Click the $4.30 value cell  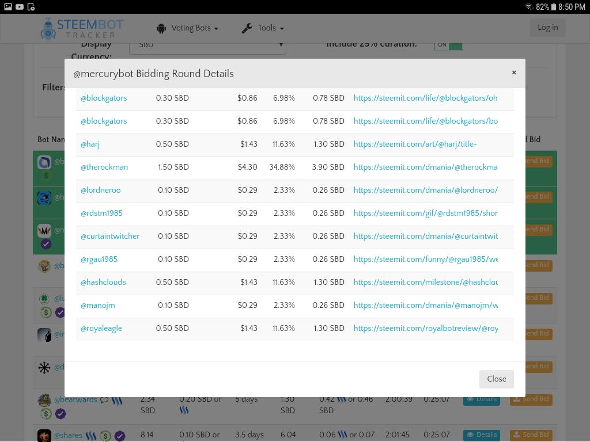click(247, 167)
